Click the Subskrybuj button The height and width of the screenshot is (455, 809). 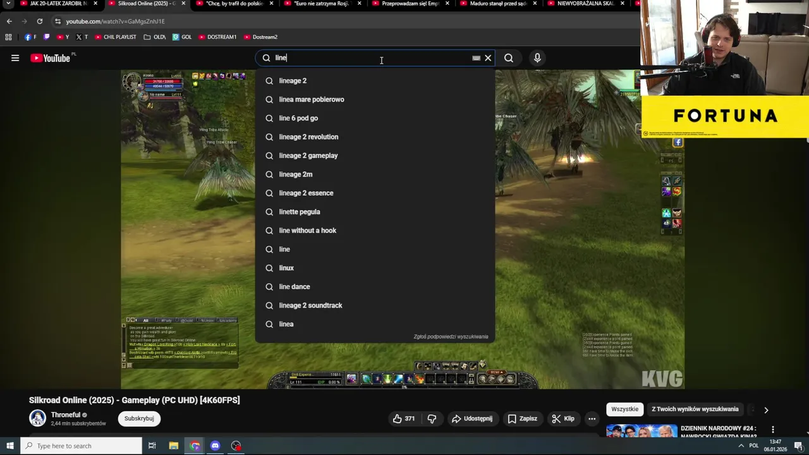click(139, 418)
